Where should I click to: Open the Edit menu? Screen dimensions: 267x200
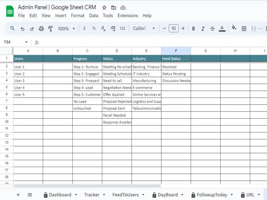point(33,16)
